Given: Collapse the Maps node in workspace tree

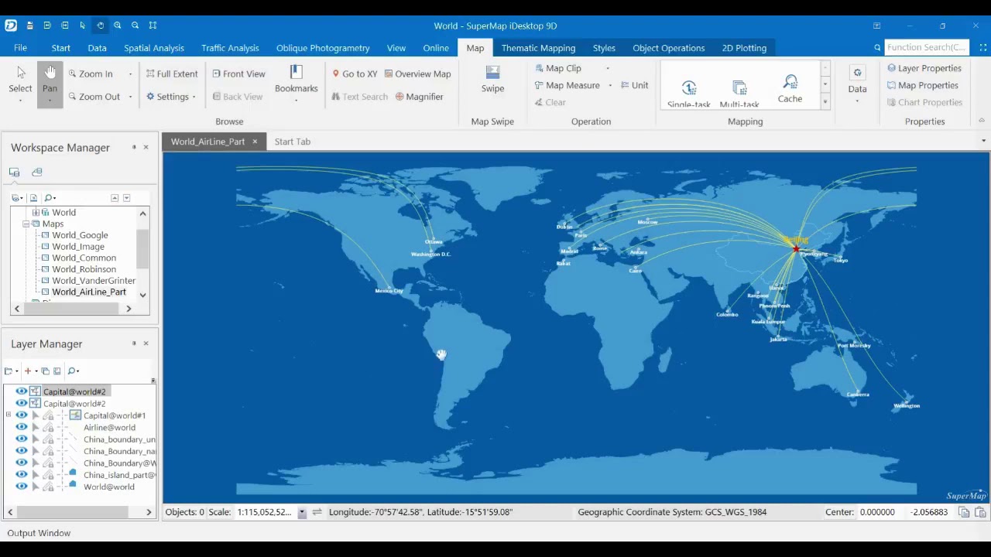Looking at the screenshot, I should coord(26,224).
